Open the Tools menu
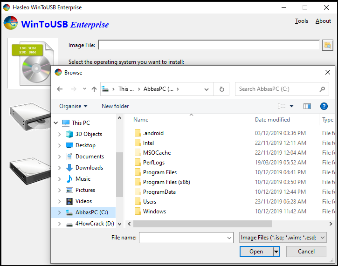Image resolution: width=338 pixels, height=266 pixels. [301, 21]
